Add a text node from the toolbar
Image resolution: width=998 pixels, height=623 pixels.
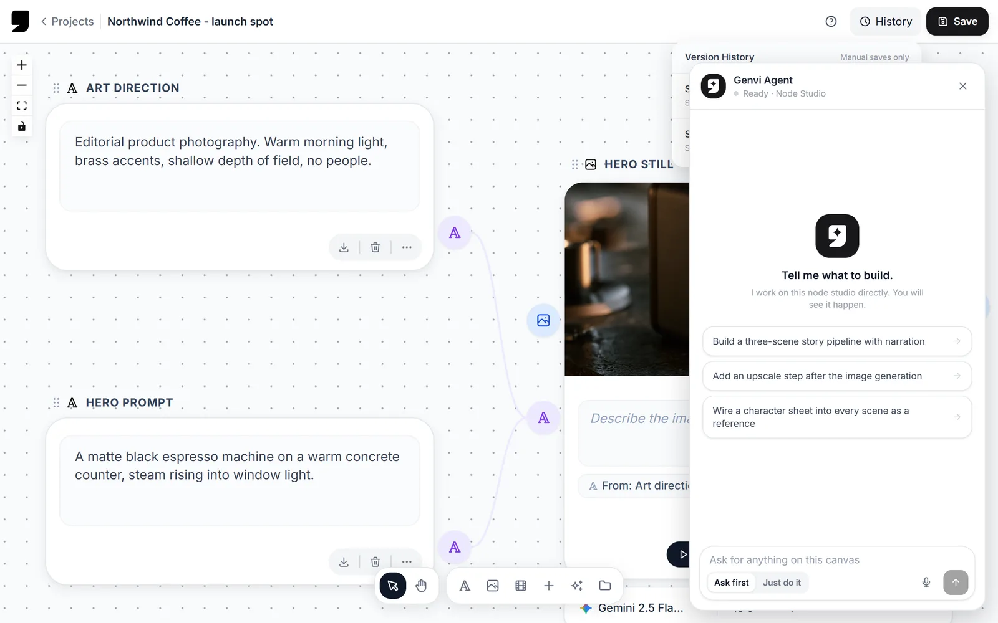(x=465, y=586)
